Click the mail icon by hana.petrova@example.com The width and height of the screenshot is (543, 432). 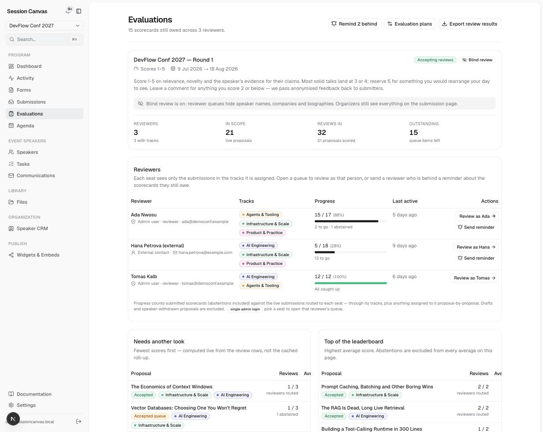175,253
